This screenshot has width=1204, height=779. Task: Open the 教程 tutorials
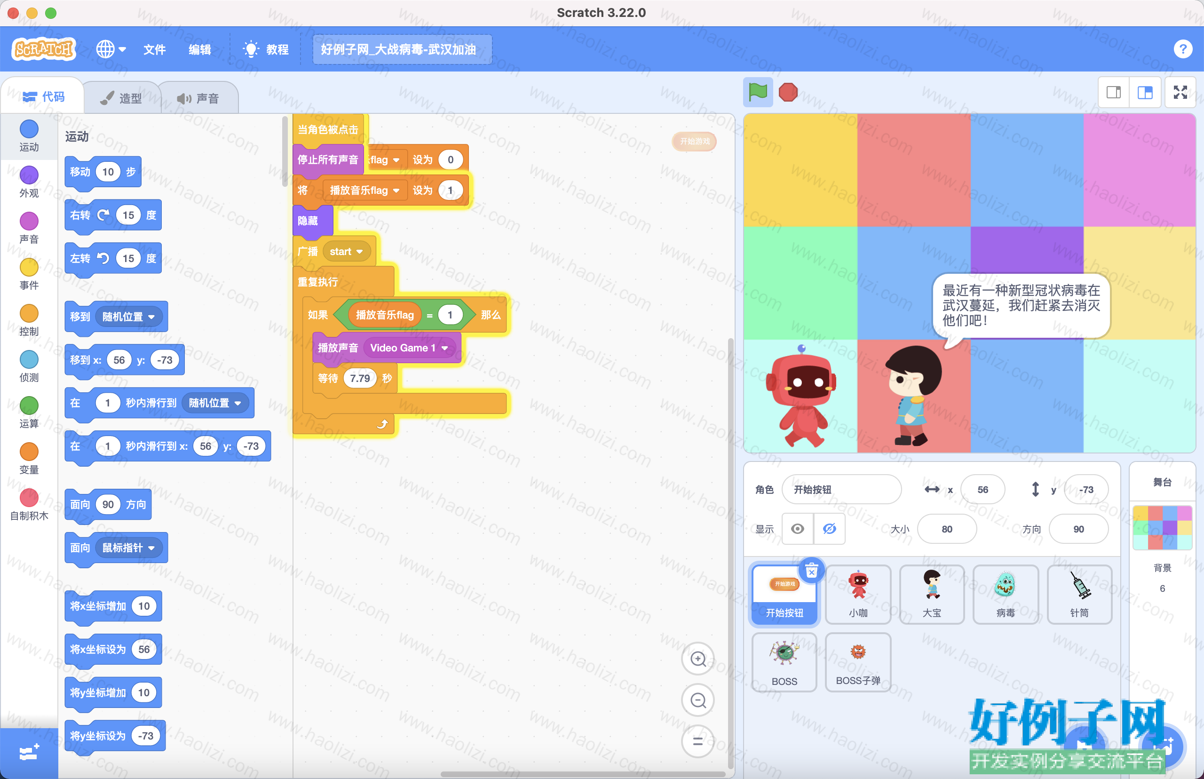tap(266, 49)
